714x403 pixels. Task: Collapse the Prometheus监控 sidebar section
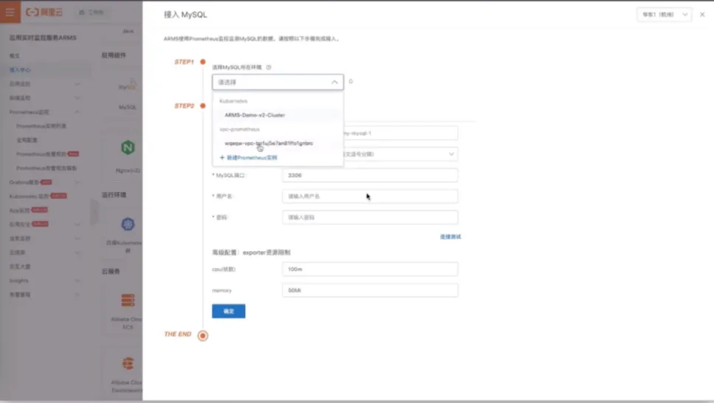click(77, 112)
